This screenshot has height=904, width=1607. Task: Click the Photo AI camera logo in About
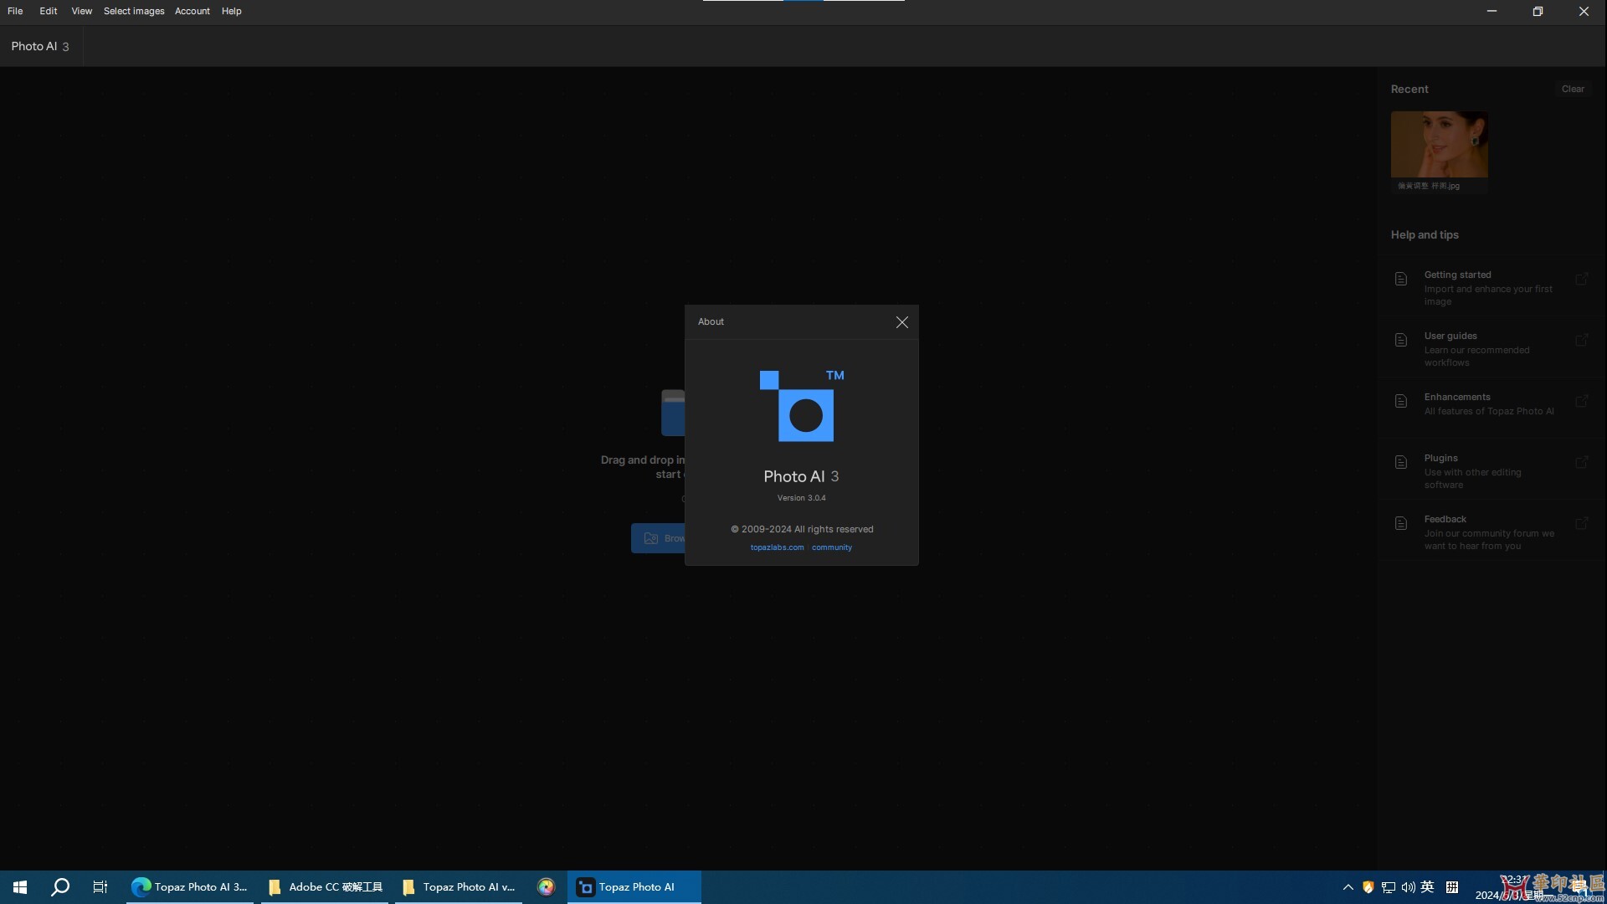801,406
